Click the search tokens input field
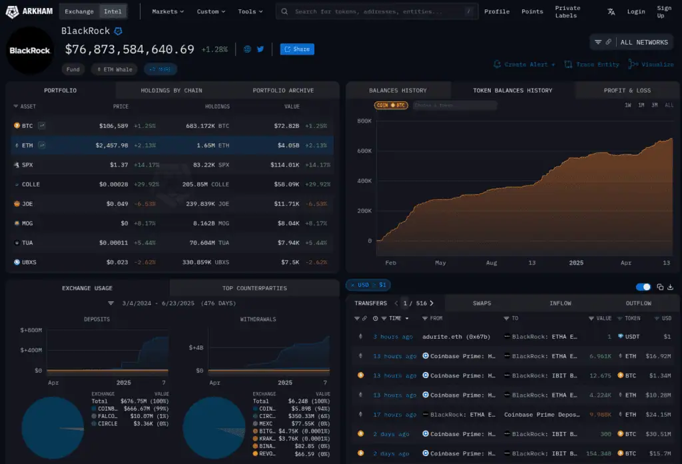The image size is (682, 464). [377, 11]
